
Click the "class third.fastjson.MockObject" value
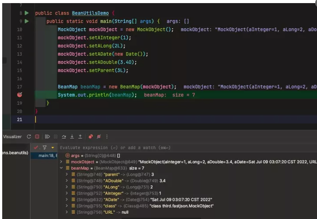[x=182, y=206]
